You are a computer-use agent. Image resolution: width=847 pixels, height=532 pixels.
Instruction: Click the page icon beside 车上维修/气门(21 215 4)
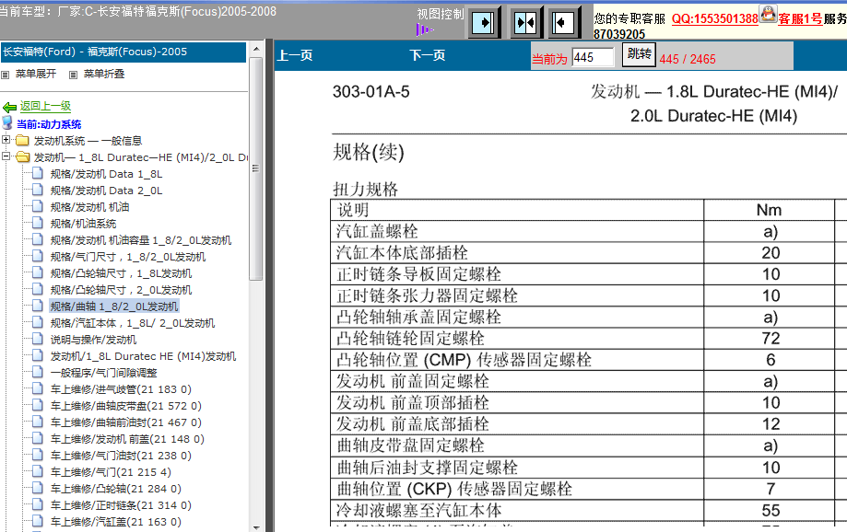37,471
